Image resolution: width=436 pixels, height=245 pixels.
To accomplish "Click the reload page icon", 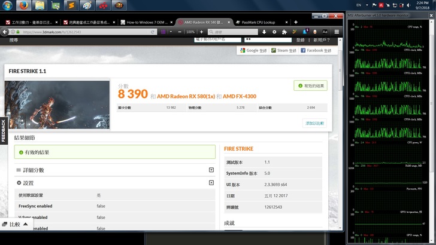I will (152, 32).
